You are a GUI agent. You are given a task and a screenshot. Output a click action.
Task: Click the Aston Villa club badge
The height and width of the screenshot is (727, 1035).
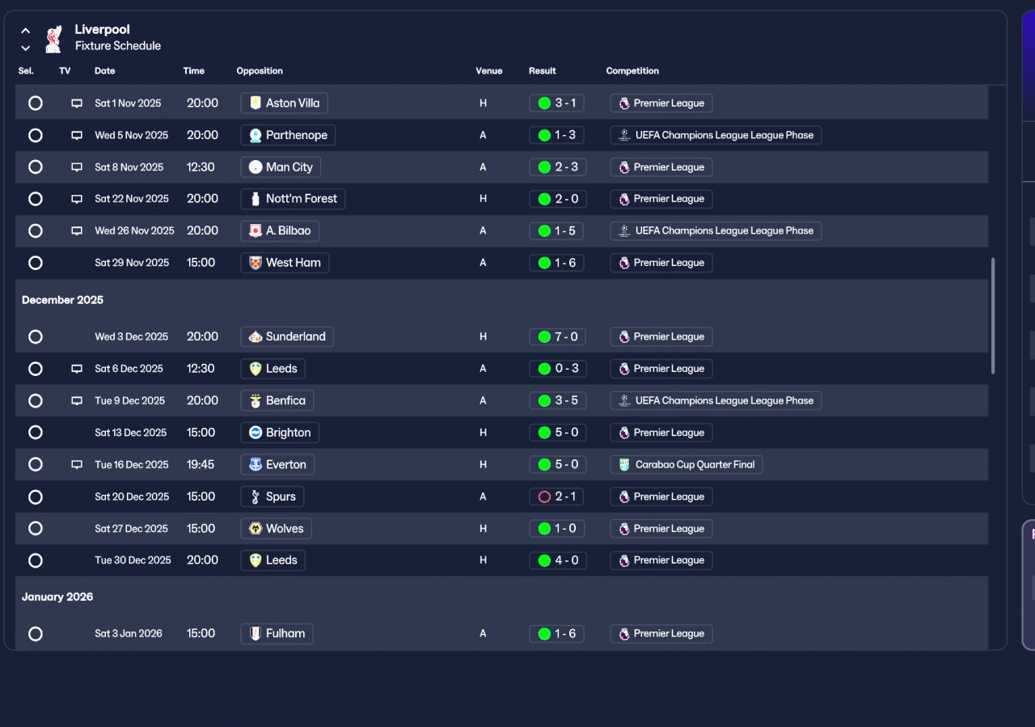(256, 103)
